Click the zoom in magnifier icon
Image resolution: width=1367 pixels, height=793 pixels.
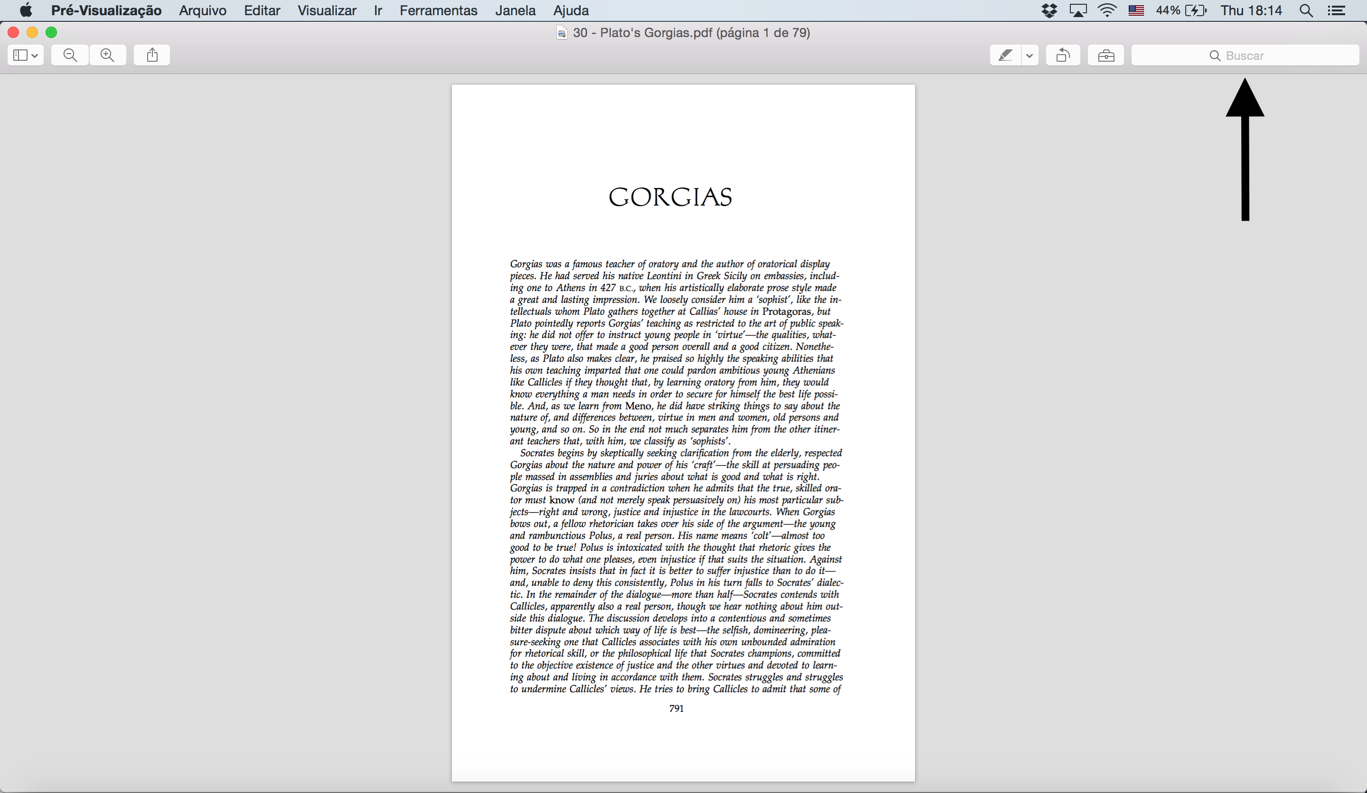click(x=107, y=55)
